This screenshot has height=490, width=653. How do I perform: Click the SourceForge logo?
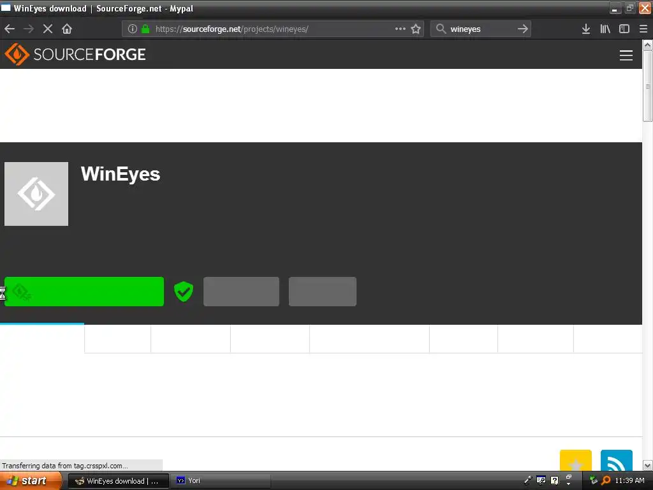tap(75, 55)
